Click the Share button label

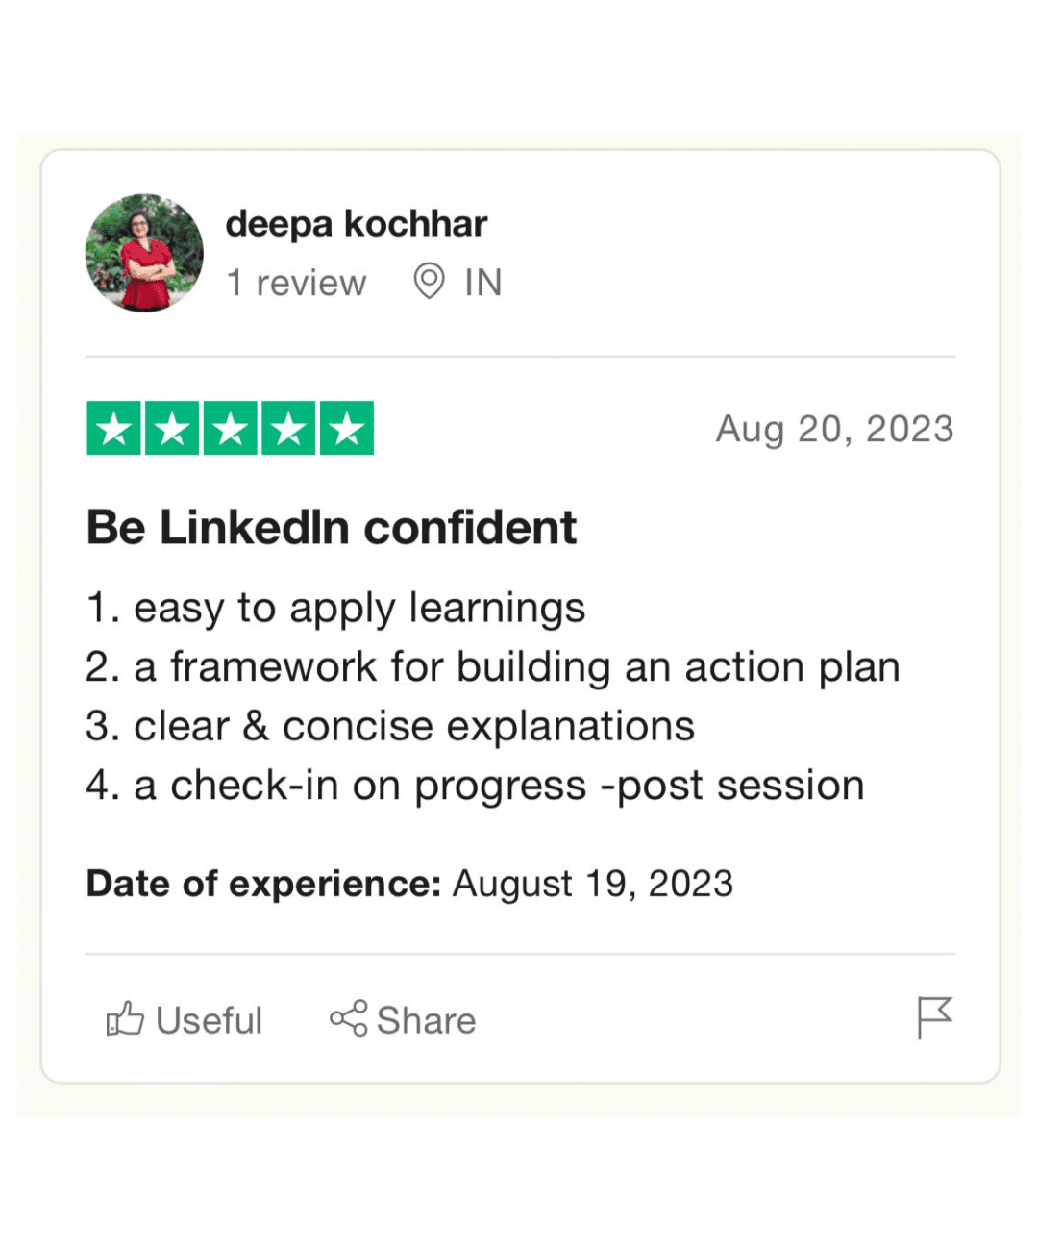(x=426, y=1020)
